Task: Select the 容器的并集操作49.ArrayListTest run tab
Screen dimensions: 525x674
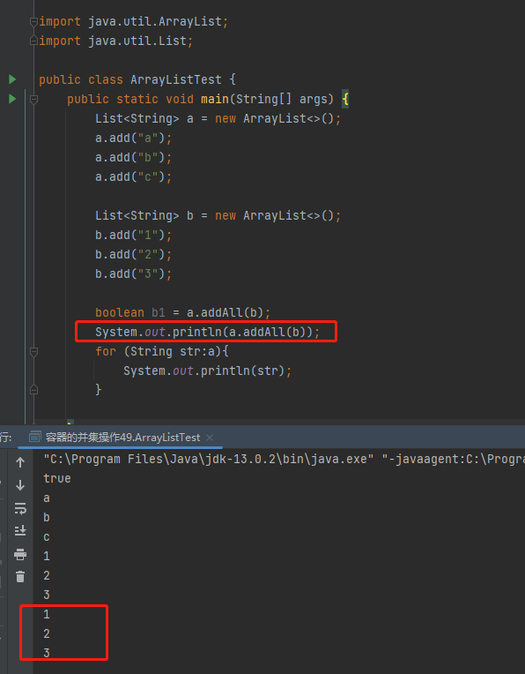Action: [x=122, y=438]
